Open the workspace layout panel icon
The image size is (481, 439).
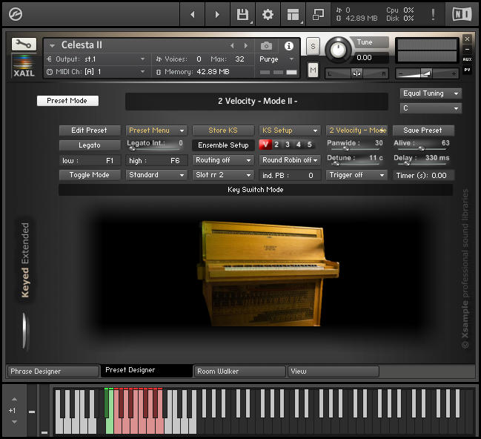[293, 14]
